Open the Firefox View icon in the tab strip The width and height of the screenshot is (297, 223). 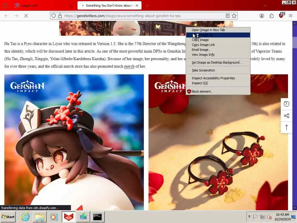pos(5,6)
